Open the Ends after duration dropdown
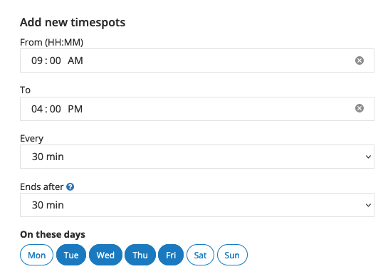The height and width of the screenshot is (274, 383). (x=197, y=205)
